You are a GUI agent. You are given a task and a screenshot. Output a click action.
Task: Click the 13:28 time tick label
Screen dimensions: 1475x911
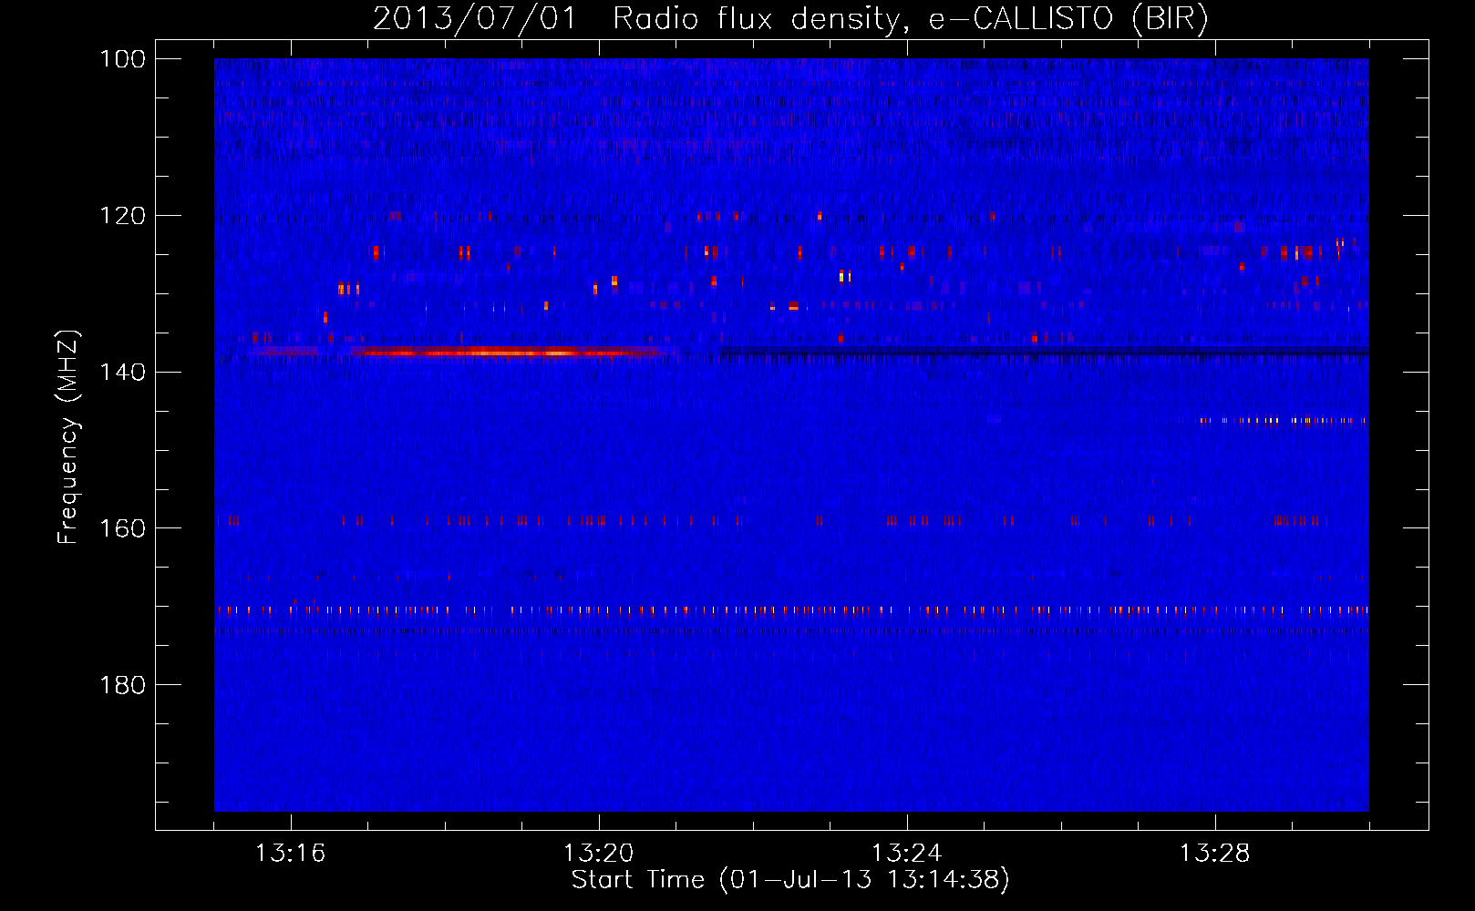click(x=1214, y=854)
